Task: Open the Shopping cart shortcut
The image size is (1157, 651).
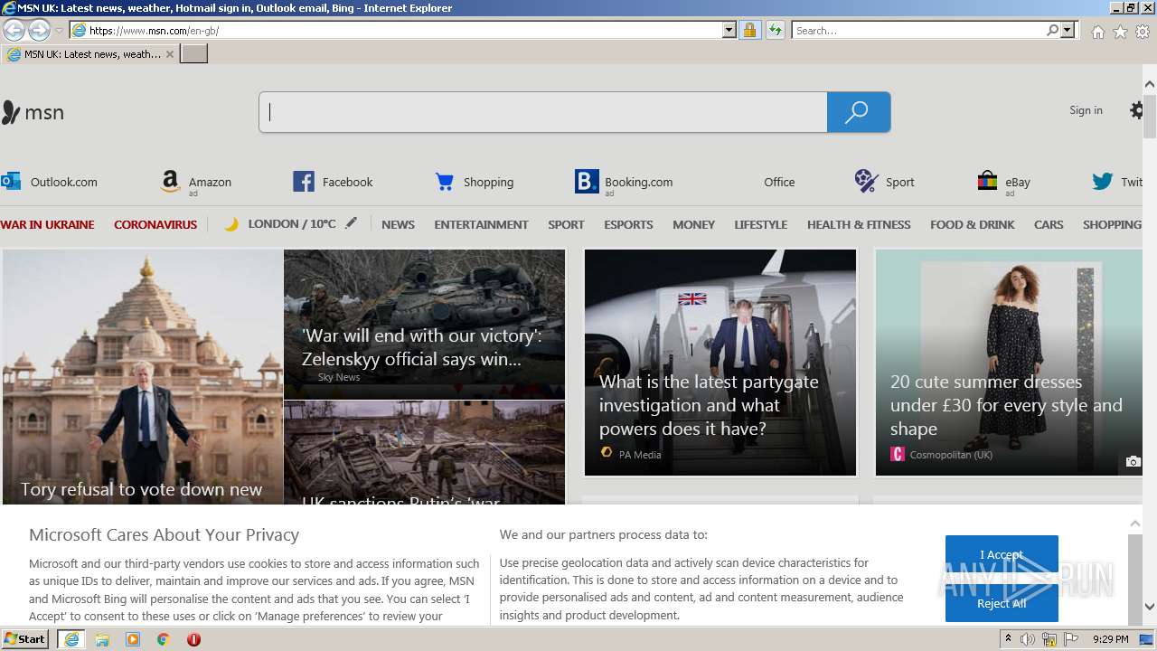Action: [x=444, y=182]
